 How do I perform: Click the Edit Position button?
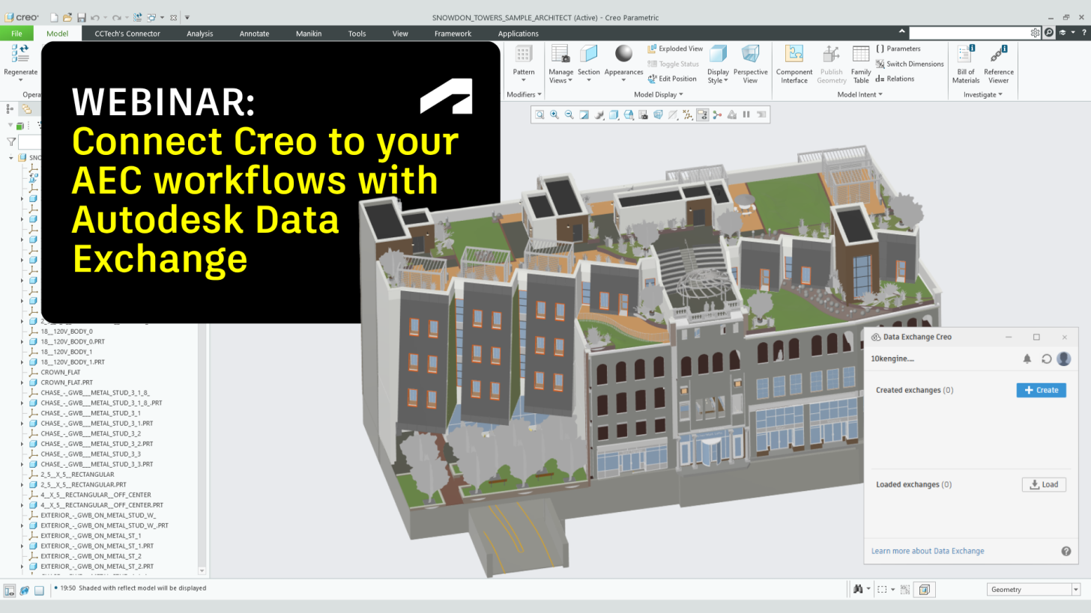click(x=672, y=79)
